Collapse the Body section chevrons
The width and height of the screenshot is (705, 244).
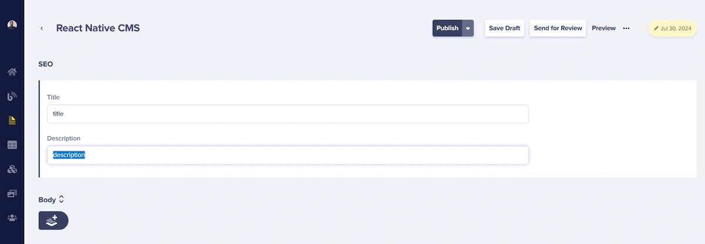[61, 199]
